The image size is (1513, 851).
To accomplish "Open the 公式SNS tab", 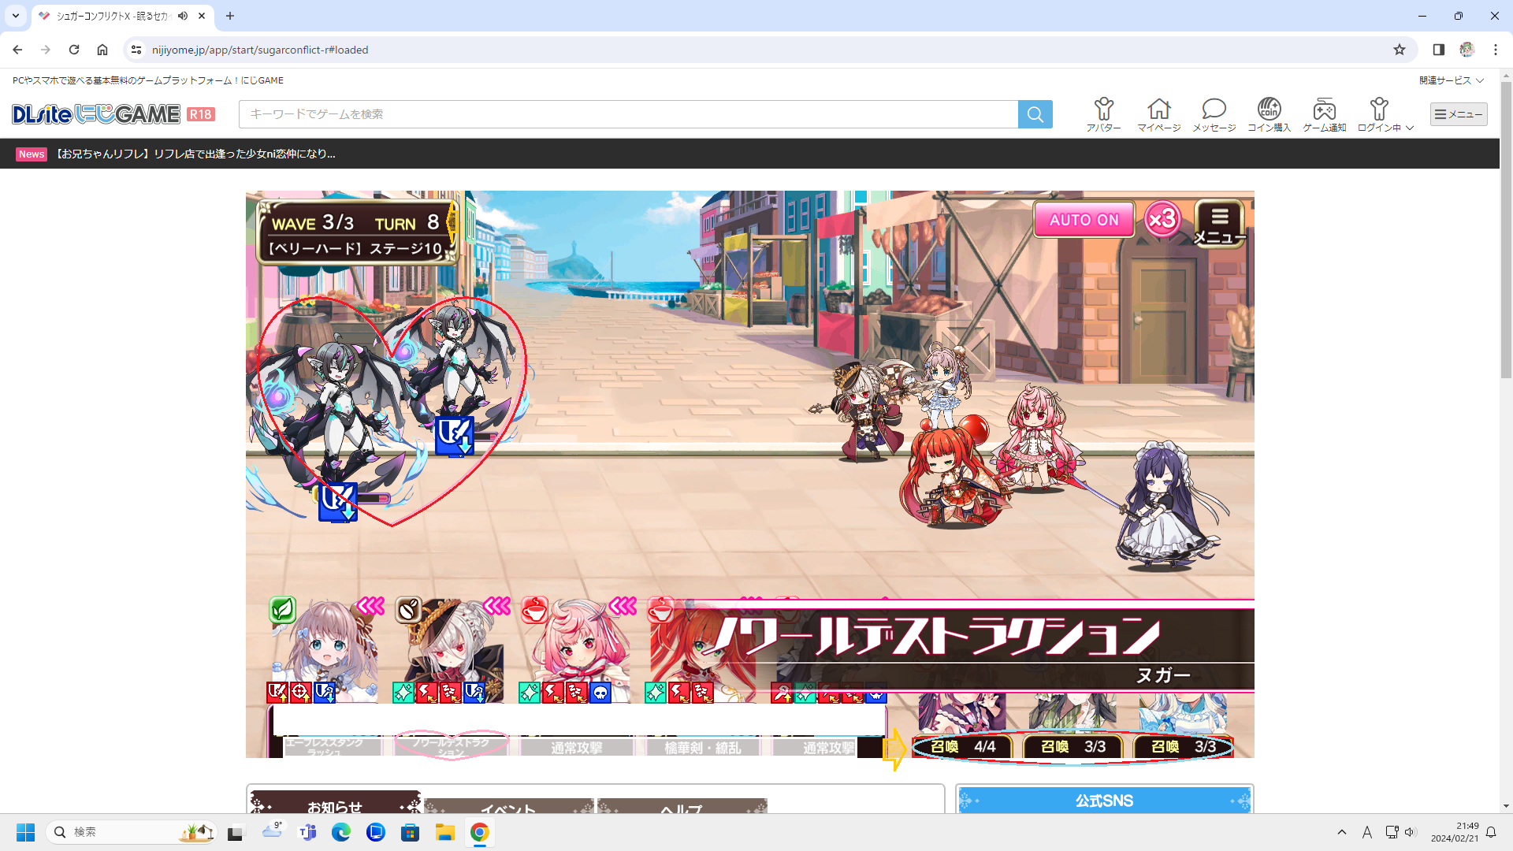I will click(1104, 801).
